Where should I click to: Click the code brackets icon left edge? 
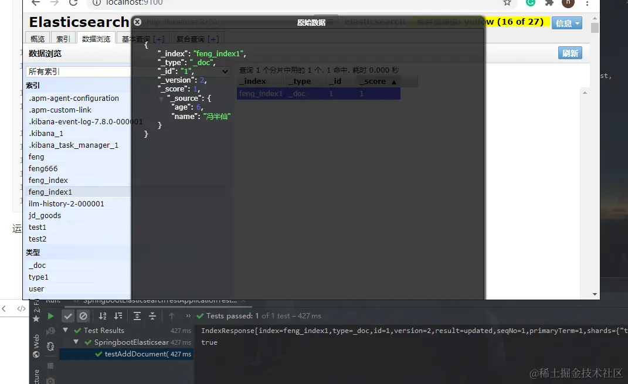pos(21,309)
